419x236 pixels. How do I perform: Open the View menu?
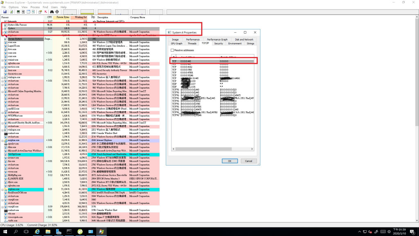[24, 7]
